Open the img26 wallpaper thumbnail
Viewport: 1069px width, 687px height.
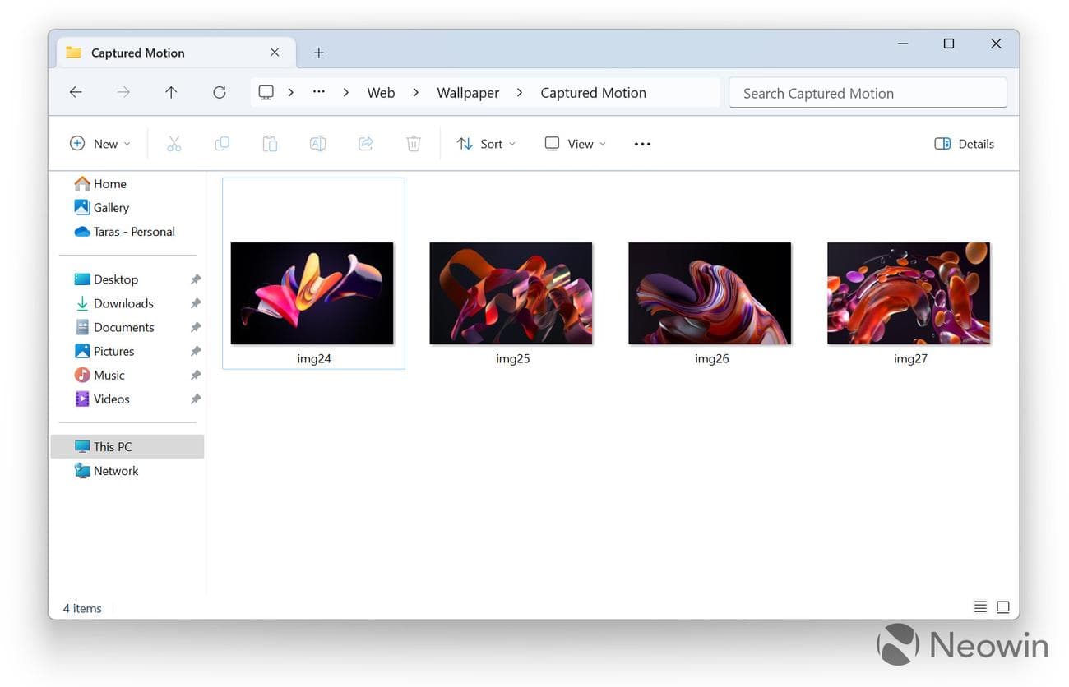click(710, 293)
